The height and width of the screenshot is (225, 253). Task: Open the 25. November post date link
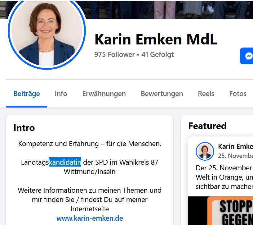tap(235, 156)
